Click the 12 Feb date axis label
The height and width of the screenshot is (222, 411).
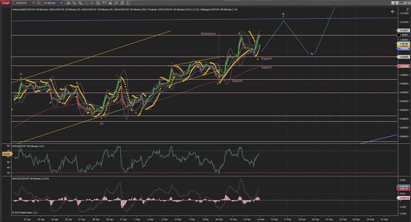[233, 219]
